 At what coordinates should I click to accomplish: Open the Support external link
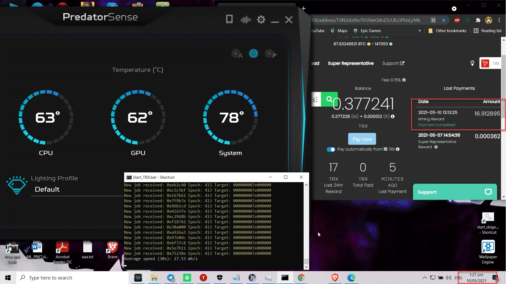[x=393, y=63]
